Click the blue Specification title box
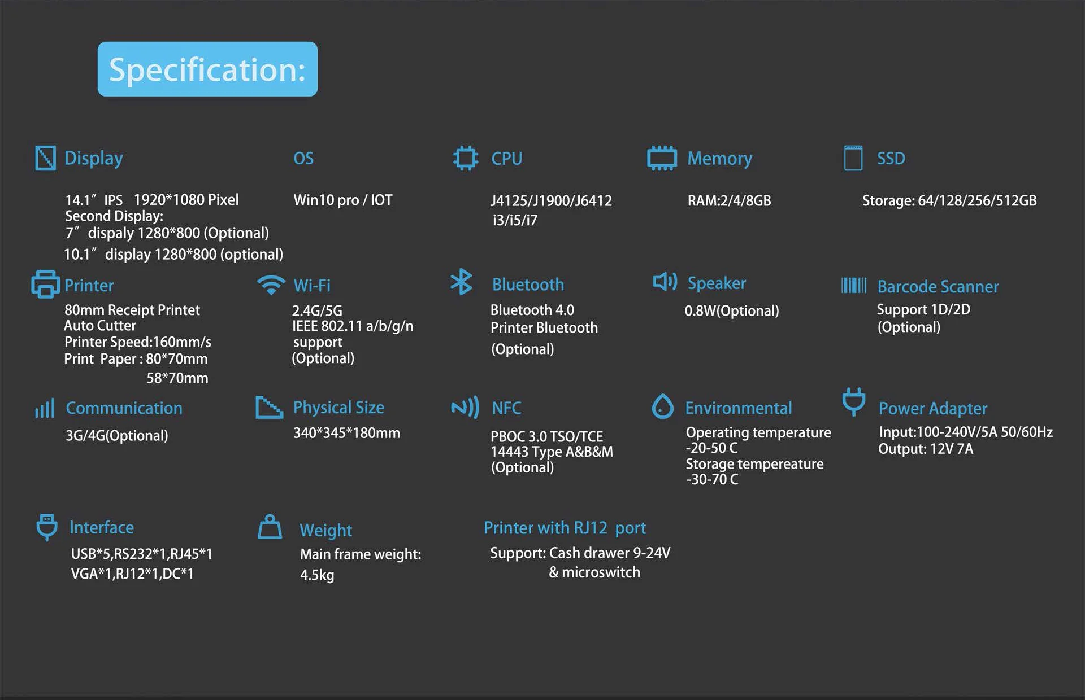 tap(207, 69)
